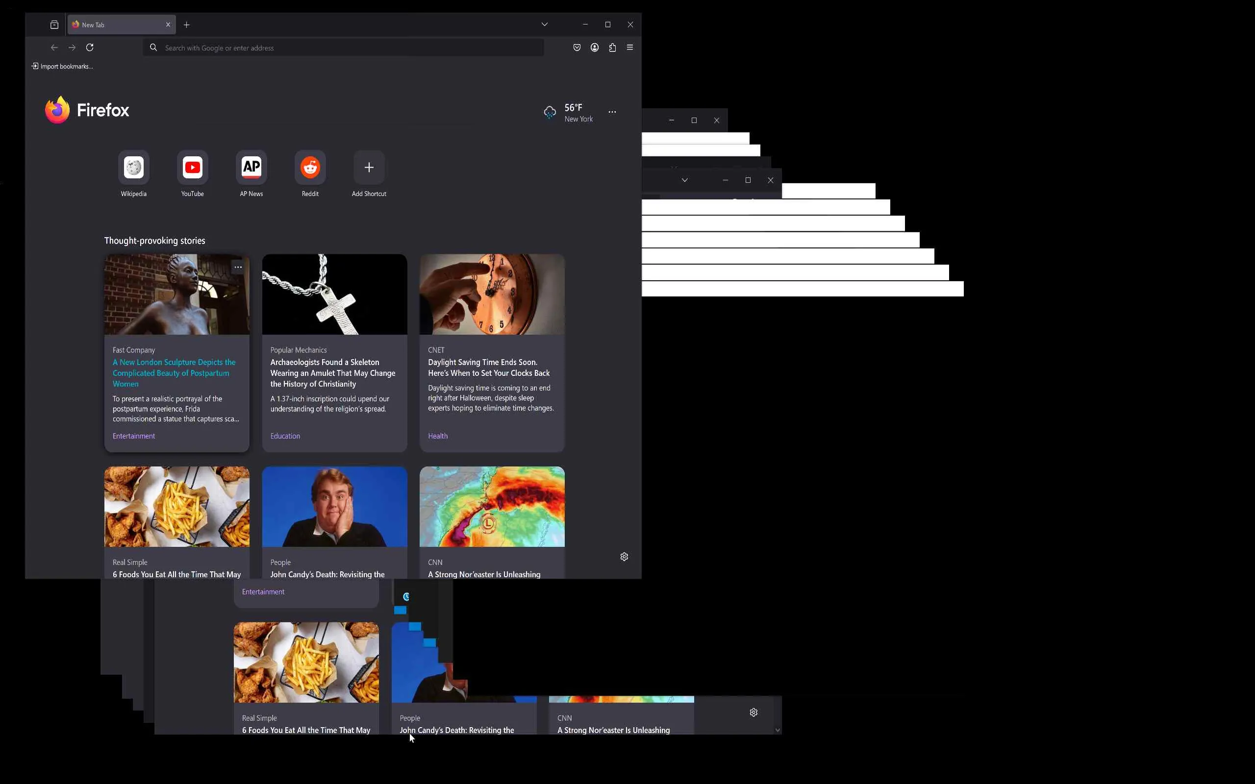Viewport: 1255px width, 784px height.
Task: Expand the List all tabs dropdown
Action: [x=545, y=24]
